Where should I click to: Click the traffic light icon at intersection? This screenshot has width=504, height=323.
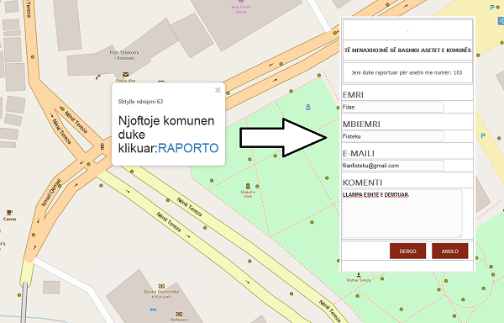tap(102, 146)
